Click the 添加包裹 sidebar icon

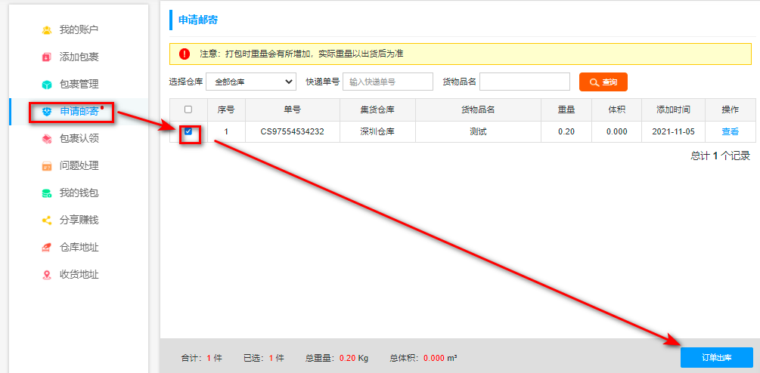(x=47, y=57)
